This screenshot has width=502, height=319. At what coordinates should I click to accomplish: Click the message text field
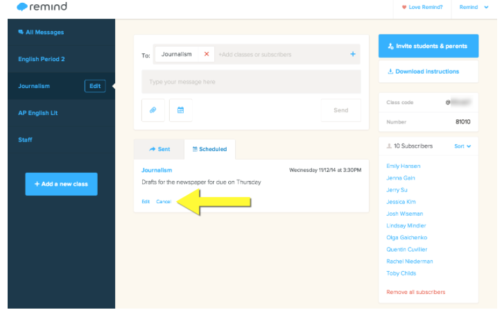tap(251, 82)
